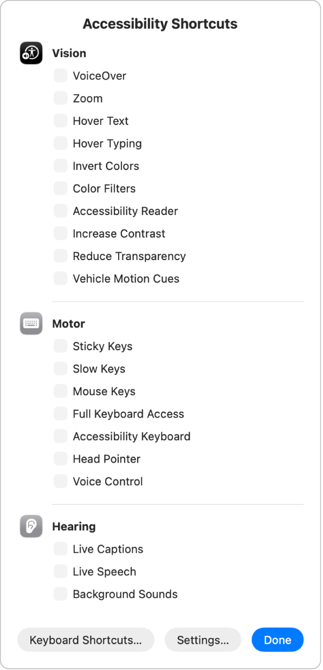Click the Vision section icon
This screenshot has width=323, height=670.
coord(31,53)
